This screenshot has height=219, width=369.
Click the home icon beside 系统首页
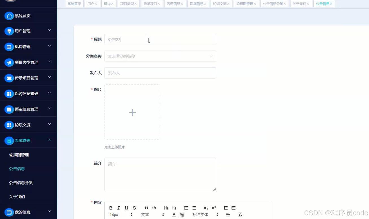pos(9,16)
